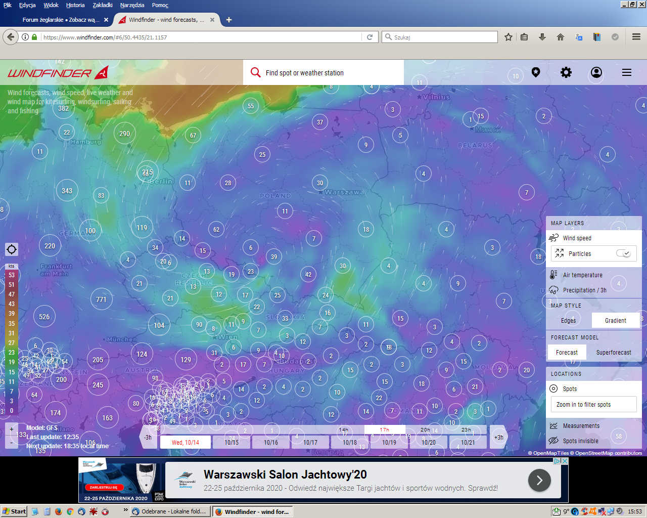This screenshot has width=647, height=518.
Task: Switch to Forum żeglarskie tab
Action: click(61, 20)
